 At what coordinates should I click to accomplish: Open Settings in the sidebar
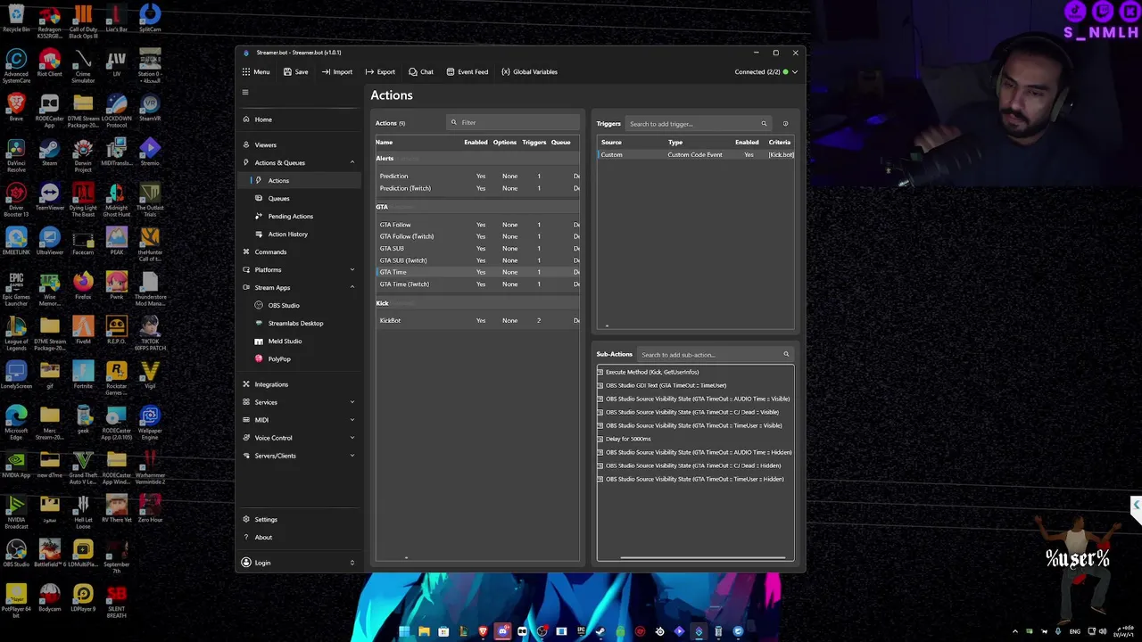pos(301,519)
